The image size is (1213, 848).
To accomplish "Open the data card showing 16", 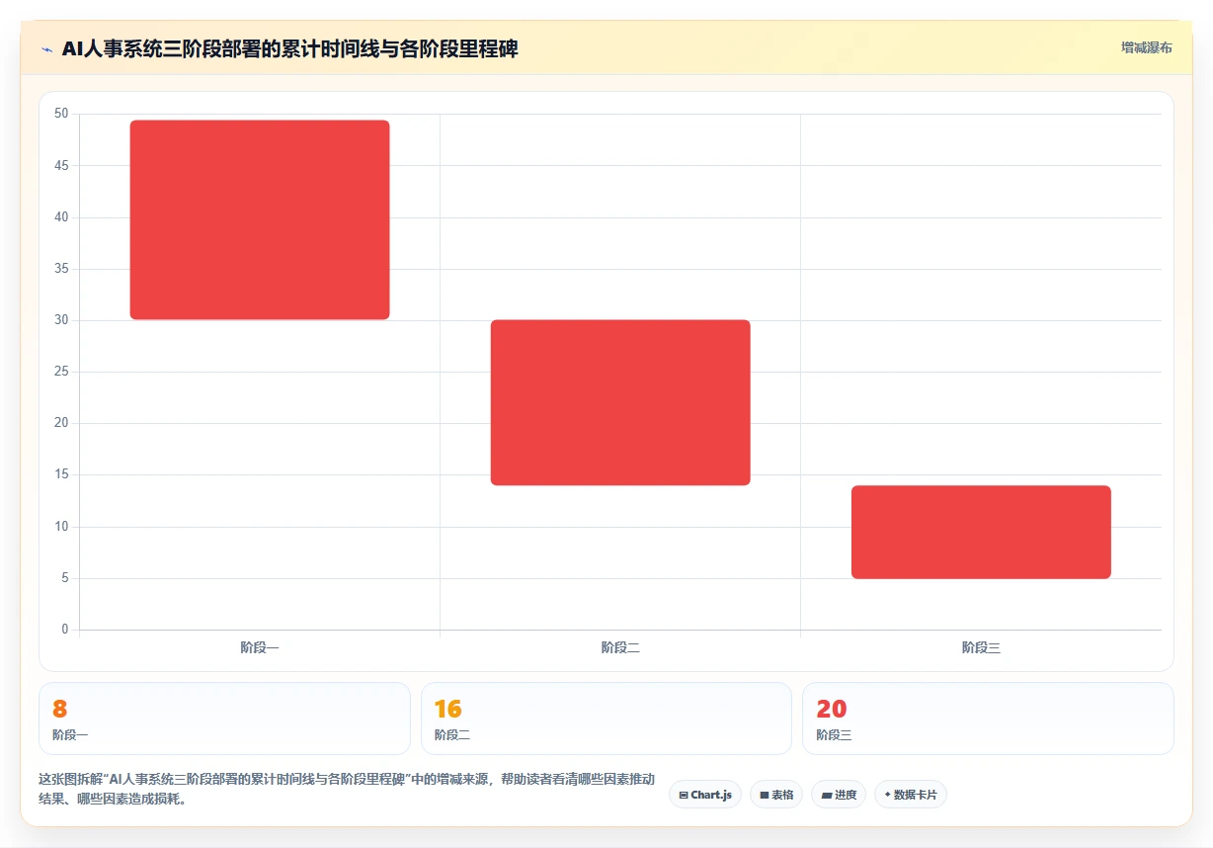I will pos(606,719).
